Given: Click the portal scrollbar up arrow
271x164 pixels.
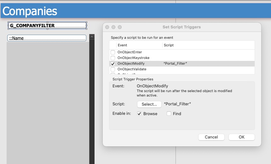Looking at the screenshot, I should [x=92, y=37].
